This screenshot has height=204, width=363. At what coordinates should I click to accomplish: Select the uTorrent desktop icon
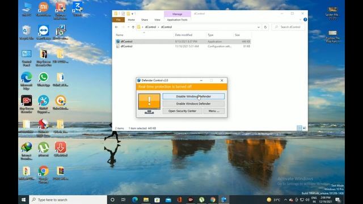43,150
